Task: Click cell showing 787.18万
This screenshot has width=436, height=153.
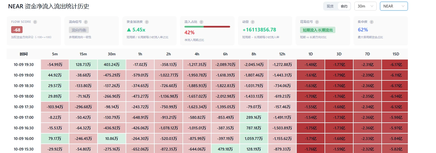Action: click(254, 128)
